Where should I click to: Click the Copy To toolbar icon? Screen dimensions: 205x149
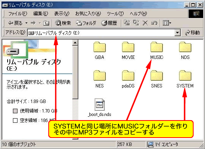coord(136,23)
